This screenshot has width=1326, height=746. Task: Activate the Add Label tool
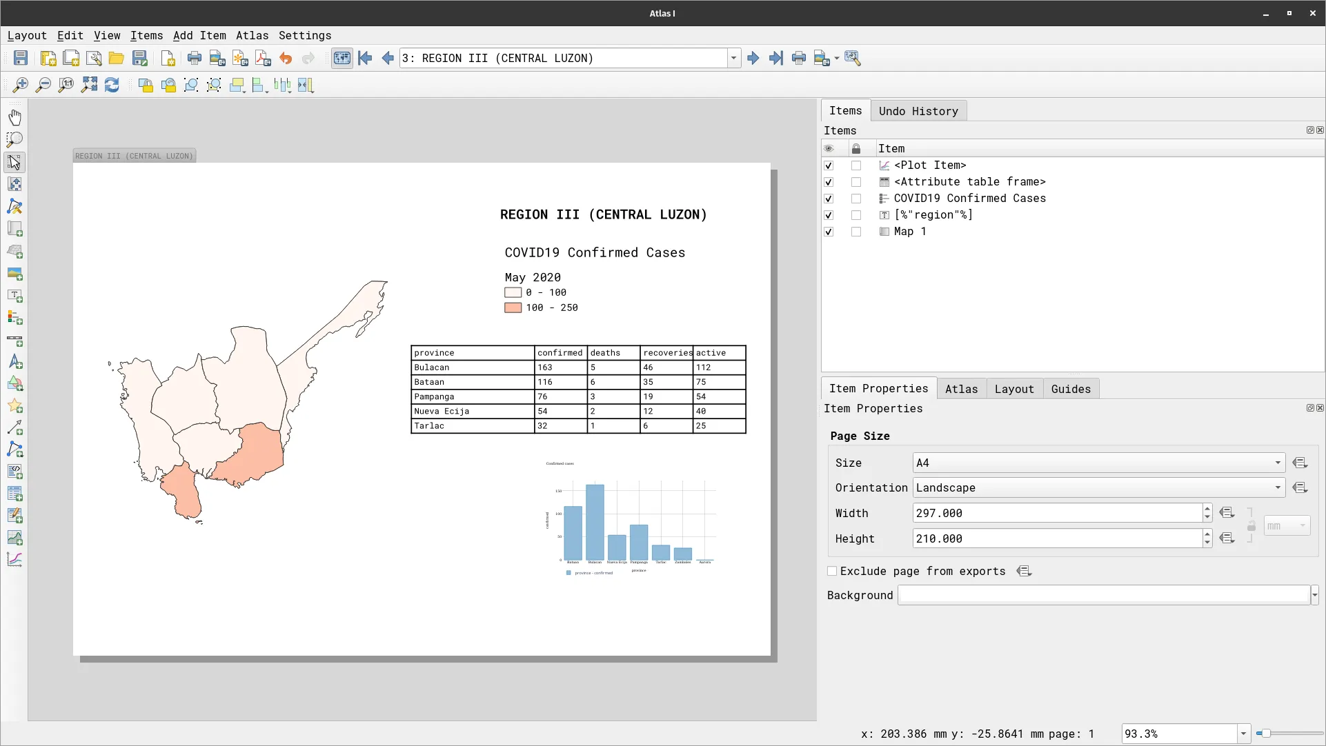point(14,296)
